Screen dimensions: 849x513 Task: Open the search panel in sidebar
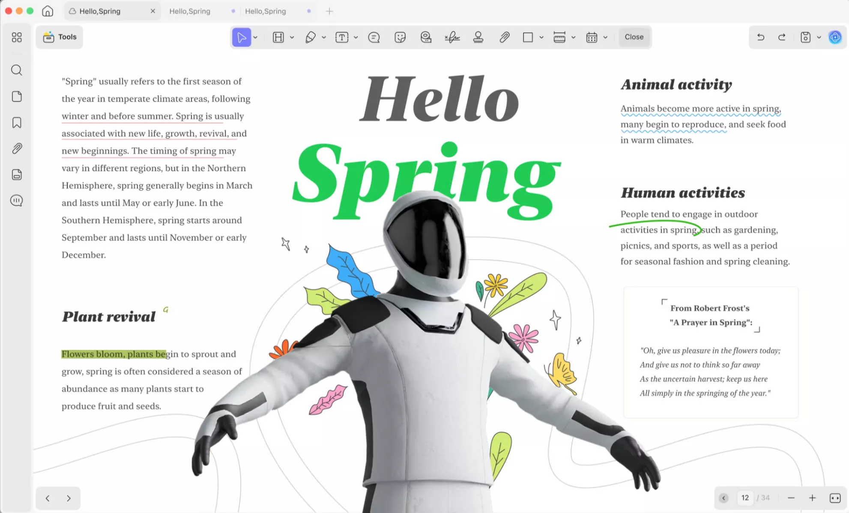[17, 70]
